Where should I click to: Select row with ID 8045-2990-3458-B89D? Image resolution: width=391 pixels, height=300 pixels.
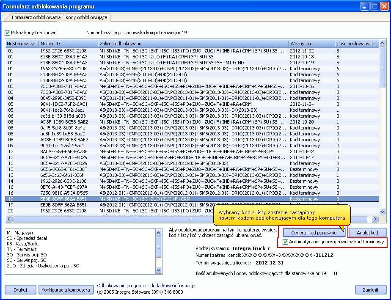coord(192,98)
